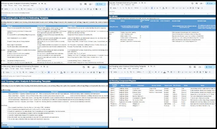Insert link in Activity Library window toolbar
This screenshot has width=217, height=129.
point(188,8)
